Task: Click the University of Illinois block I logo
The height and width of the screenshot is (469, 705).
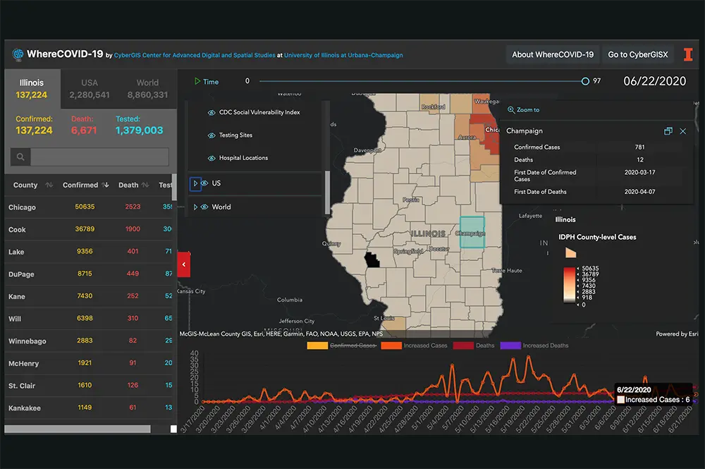Action: pyautogui.click(x=688, y=54)
